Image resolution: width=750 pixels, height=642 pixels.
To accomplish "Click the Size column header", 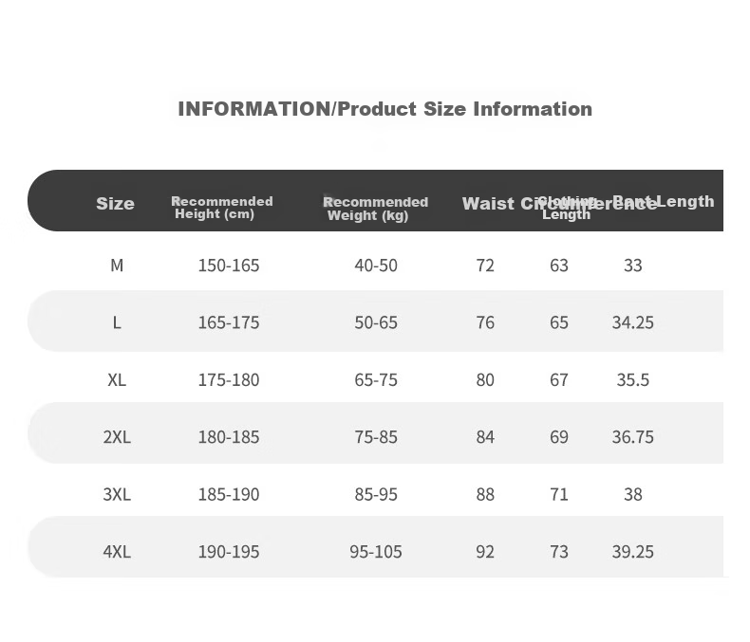I will [x=115, y=204].
